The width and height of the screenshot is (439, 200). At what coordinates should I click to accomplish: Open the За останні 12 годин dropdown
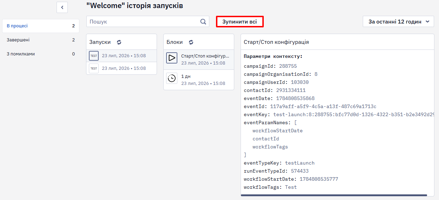tap(398, 21)
